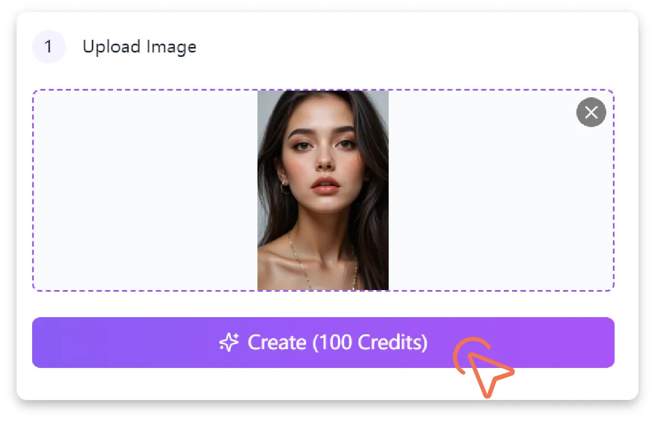
Task: Tap the numbered '1' indicator icon
Action: coord(49,46)
